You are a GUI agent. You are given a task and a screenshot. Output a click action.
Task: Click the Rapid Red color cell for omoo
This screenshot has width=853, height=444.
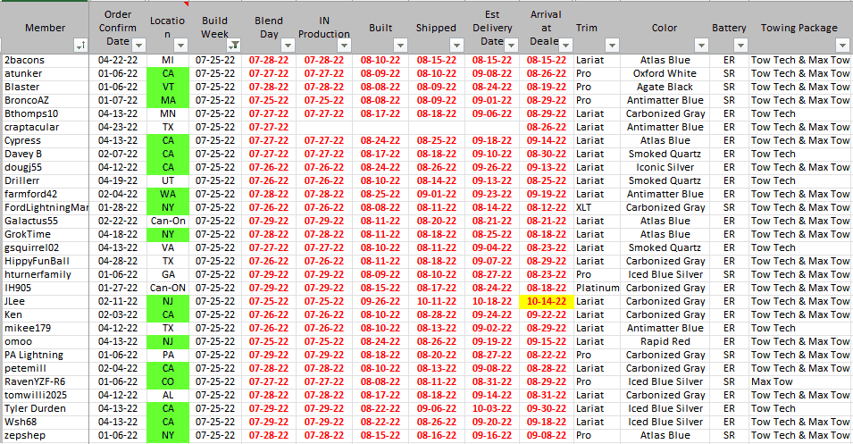click(x=665, y=342)
